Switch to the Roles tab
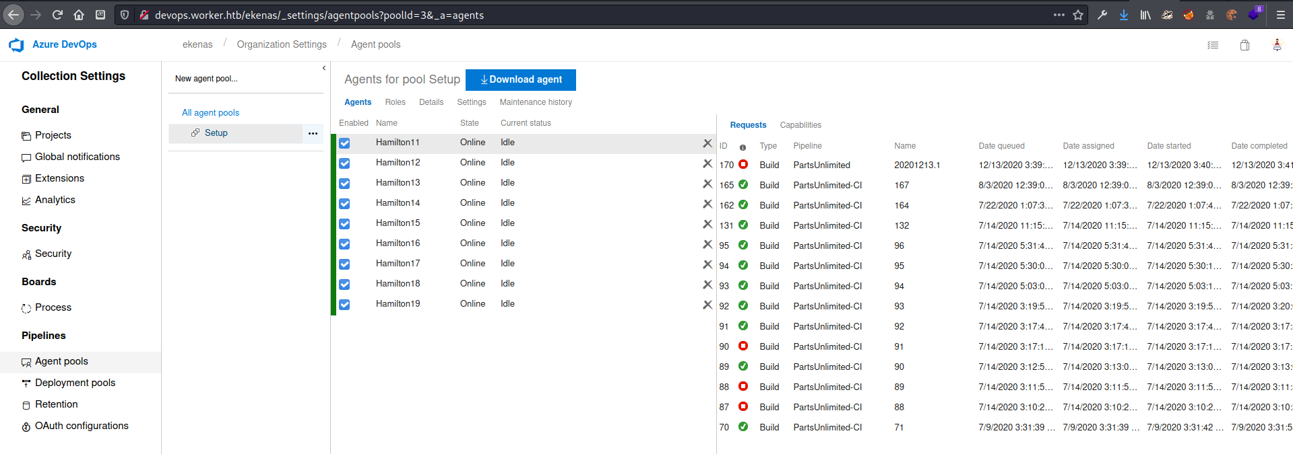 click(396, 102)
